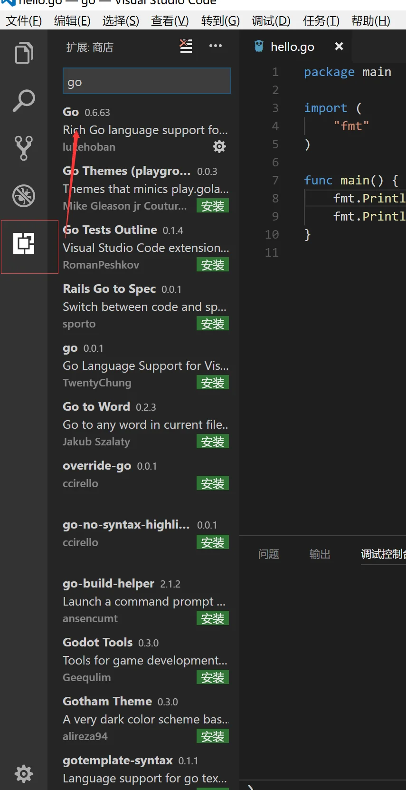Screen dimensions: 406x790
Task: Install the go-no-syntax-highli... extension
Action: point(213,542)
